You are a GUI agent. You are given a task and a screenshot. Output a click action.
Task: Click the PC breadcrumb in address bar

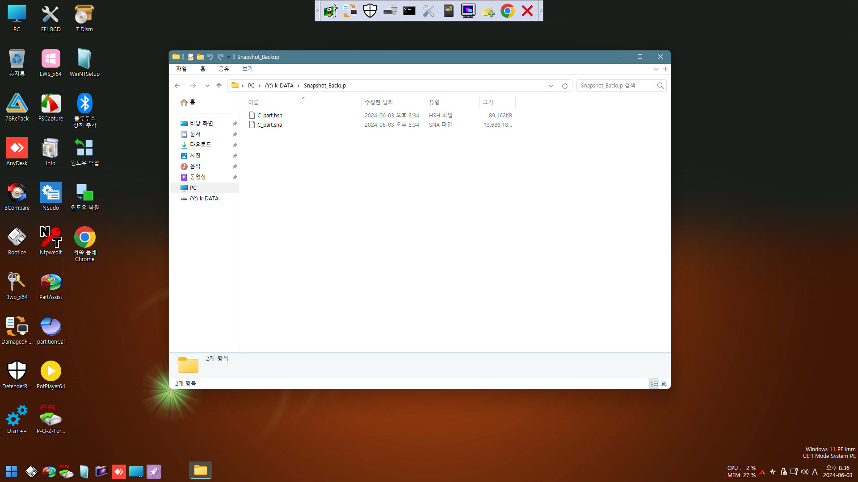point(251,86)
